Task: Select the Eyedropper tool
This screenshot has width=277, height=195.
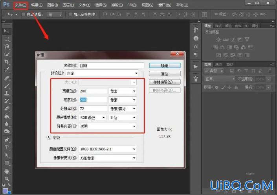Action: point(7,70)
